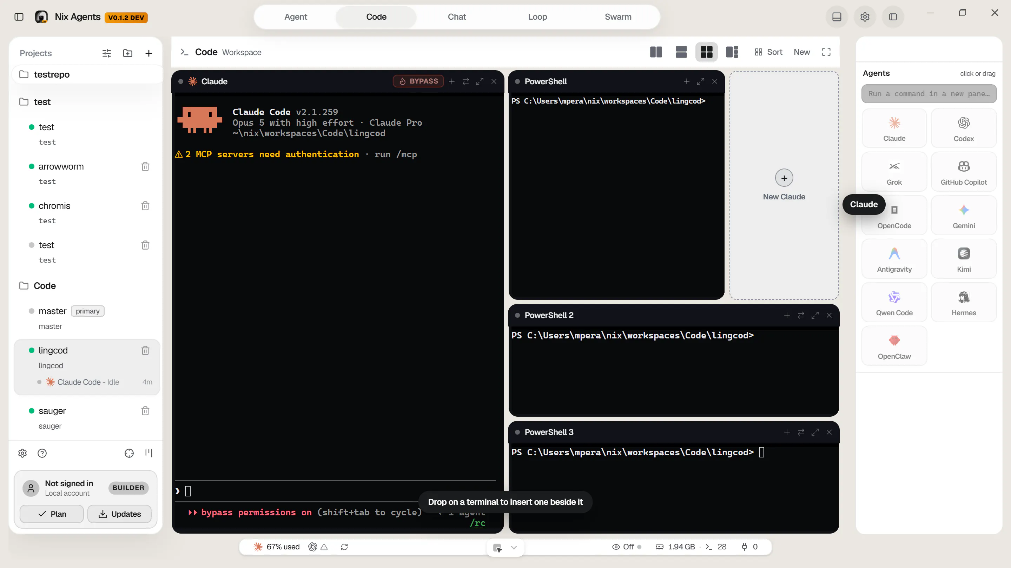The height and width of the screenshot is (568, 1011).
Task: Launch the Codex agent
Action: 964,128
